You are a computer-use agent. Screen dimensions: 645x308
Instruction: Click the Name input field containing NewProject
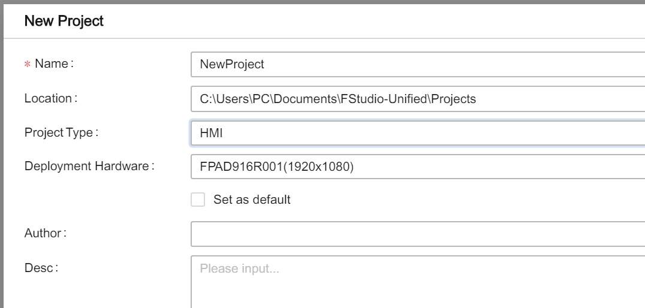[x=418, y=64]
